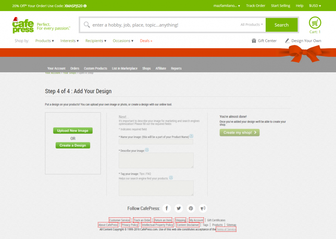Expand the Interests shop-by menu
The image size is (336, 239).
pyautogui.click(x=70, y=41)
